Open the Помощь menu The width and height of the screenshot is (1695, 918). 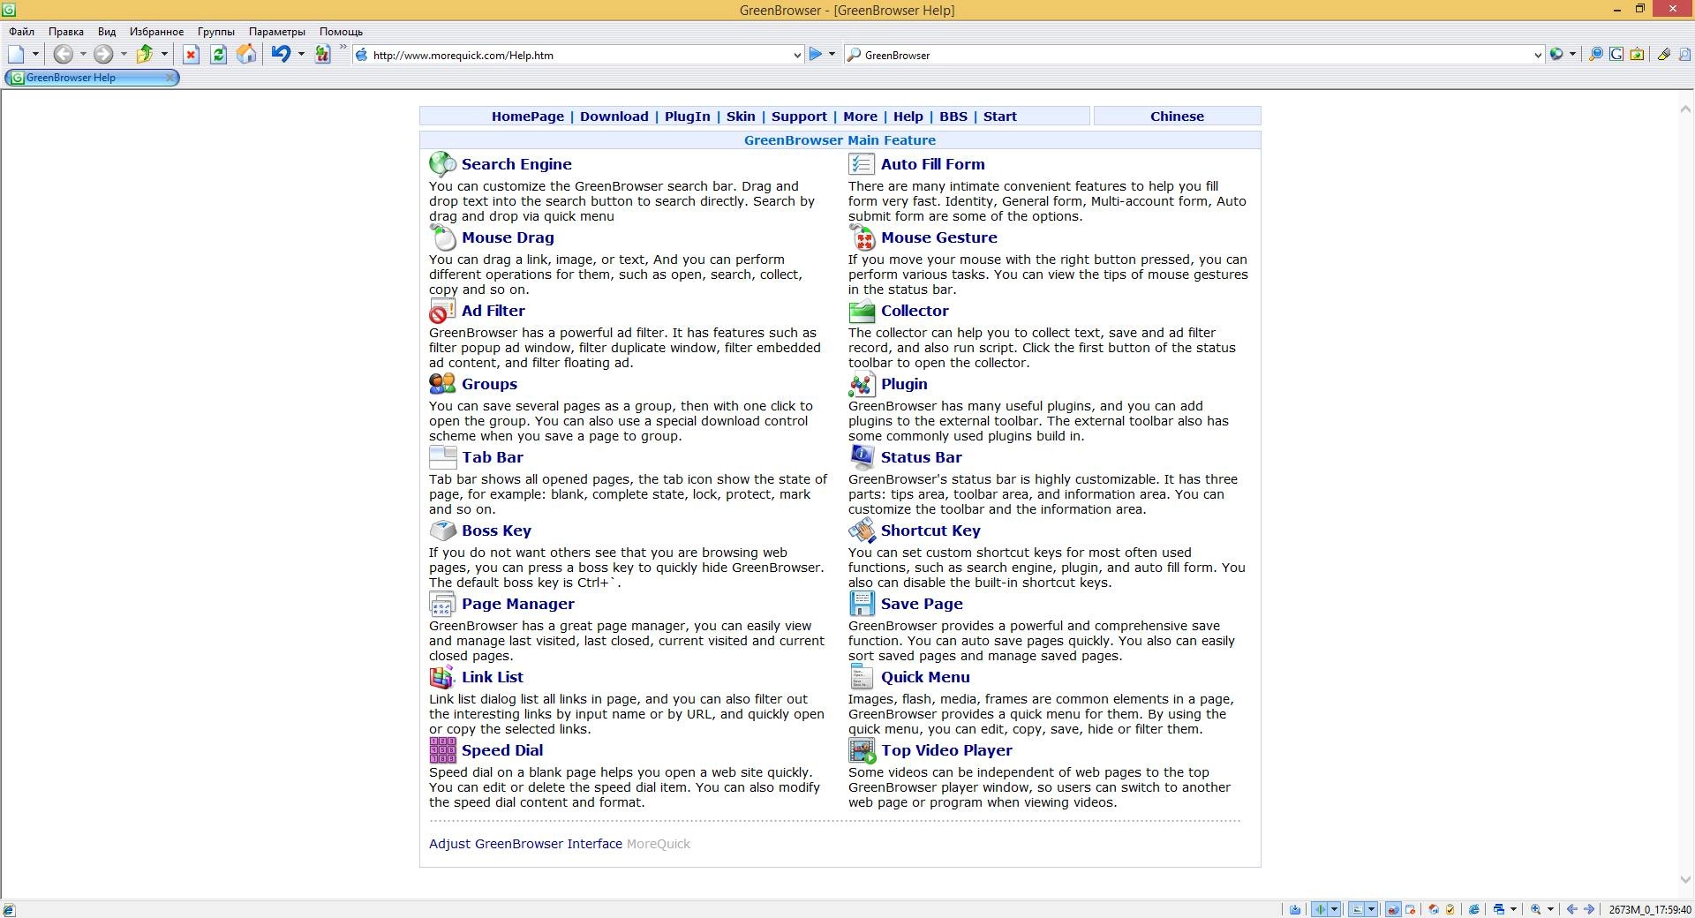coord(341,32)
